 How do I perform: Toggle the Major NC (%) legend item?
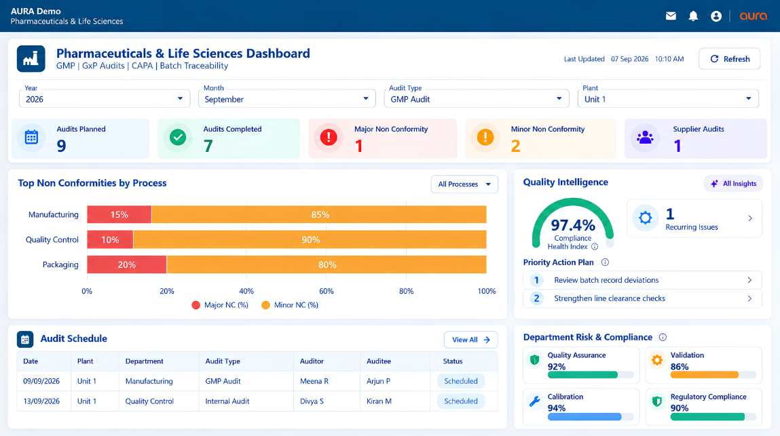coord(220,304)
